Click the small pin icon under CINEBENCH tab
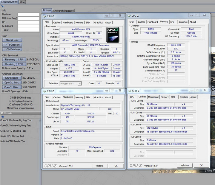The image size is (215, 185). (2, 6)
